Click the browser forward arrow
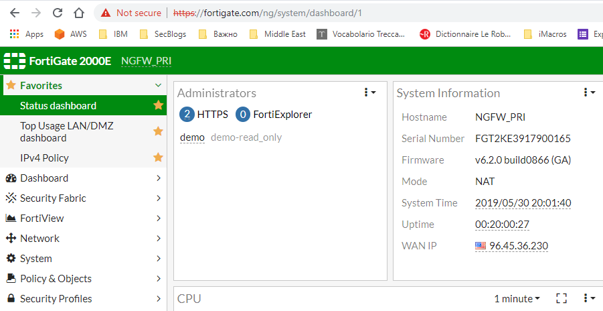The width and height of the screenshot is (603, 311). tap(36, 13)
